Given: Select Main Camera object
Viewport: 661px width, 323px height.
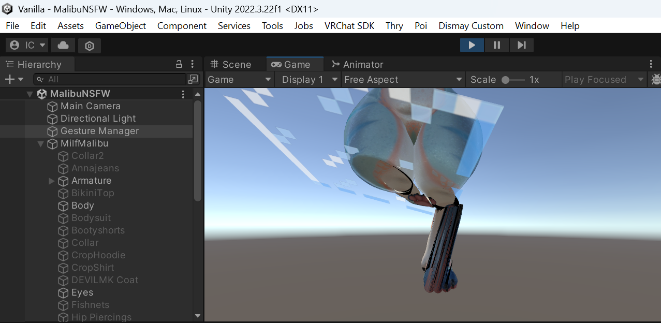Looking at the screenshot, I should (91, 106).
